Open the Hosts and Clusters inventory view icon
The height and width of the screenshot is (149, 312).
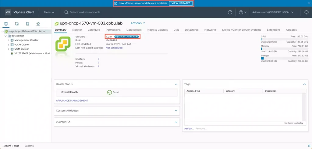(6, 24)
